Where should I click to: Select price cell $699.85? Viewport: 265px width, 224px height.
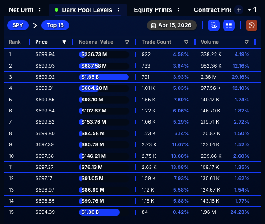click(x=45, y=100)
